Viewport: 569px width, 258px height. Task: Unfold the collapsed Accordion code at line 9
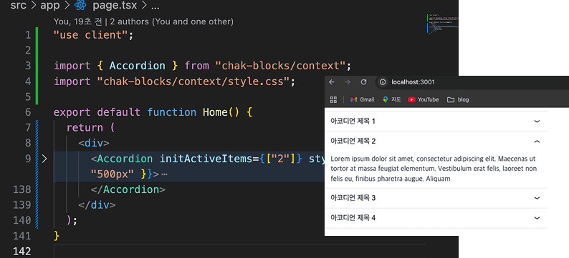tap(44, 159)
